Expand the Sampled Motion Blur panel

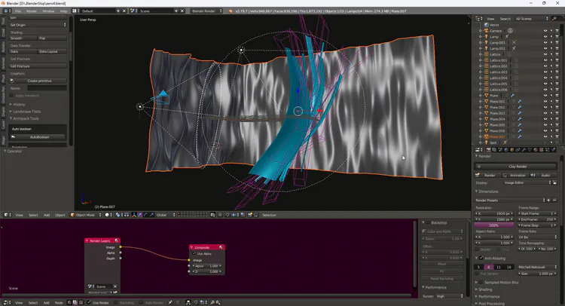505,281
